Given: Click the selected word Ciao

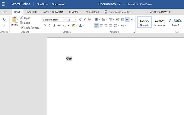Looking at the screenshot, I should click(x=69, y=58).
